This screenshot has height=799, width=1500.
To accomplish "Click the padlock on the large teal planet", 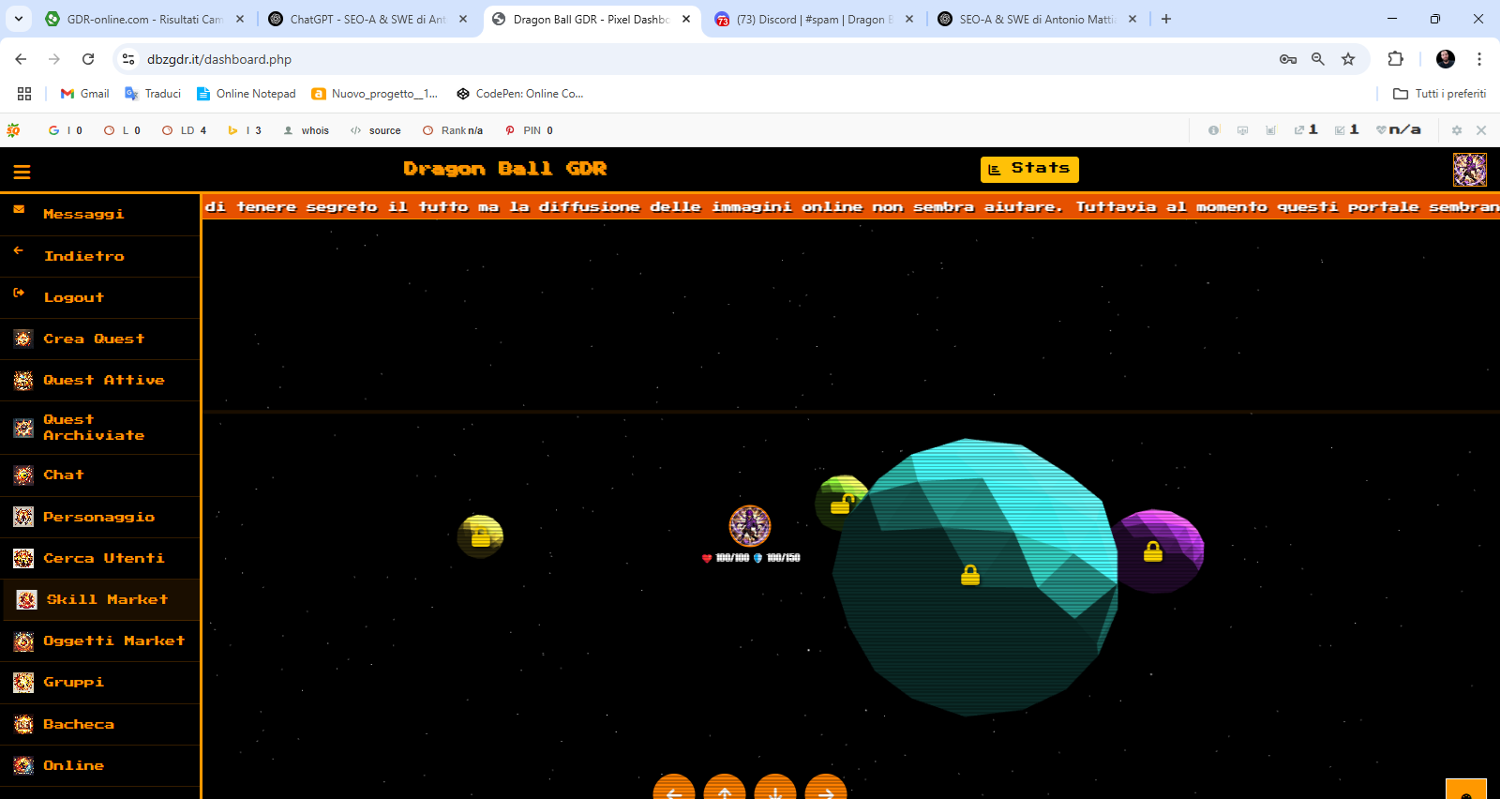I will pos(970,575).
